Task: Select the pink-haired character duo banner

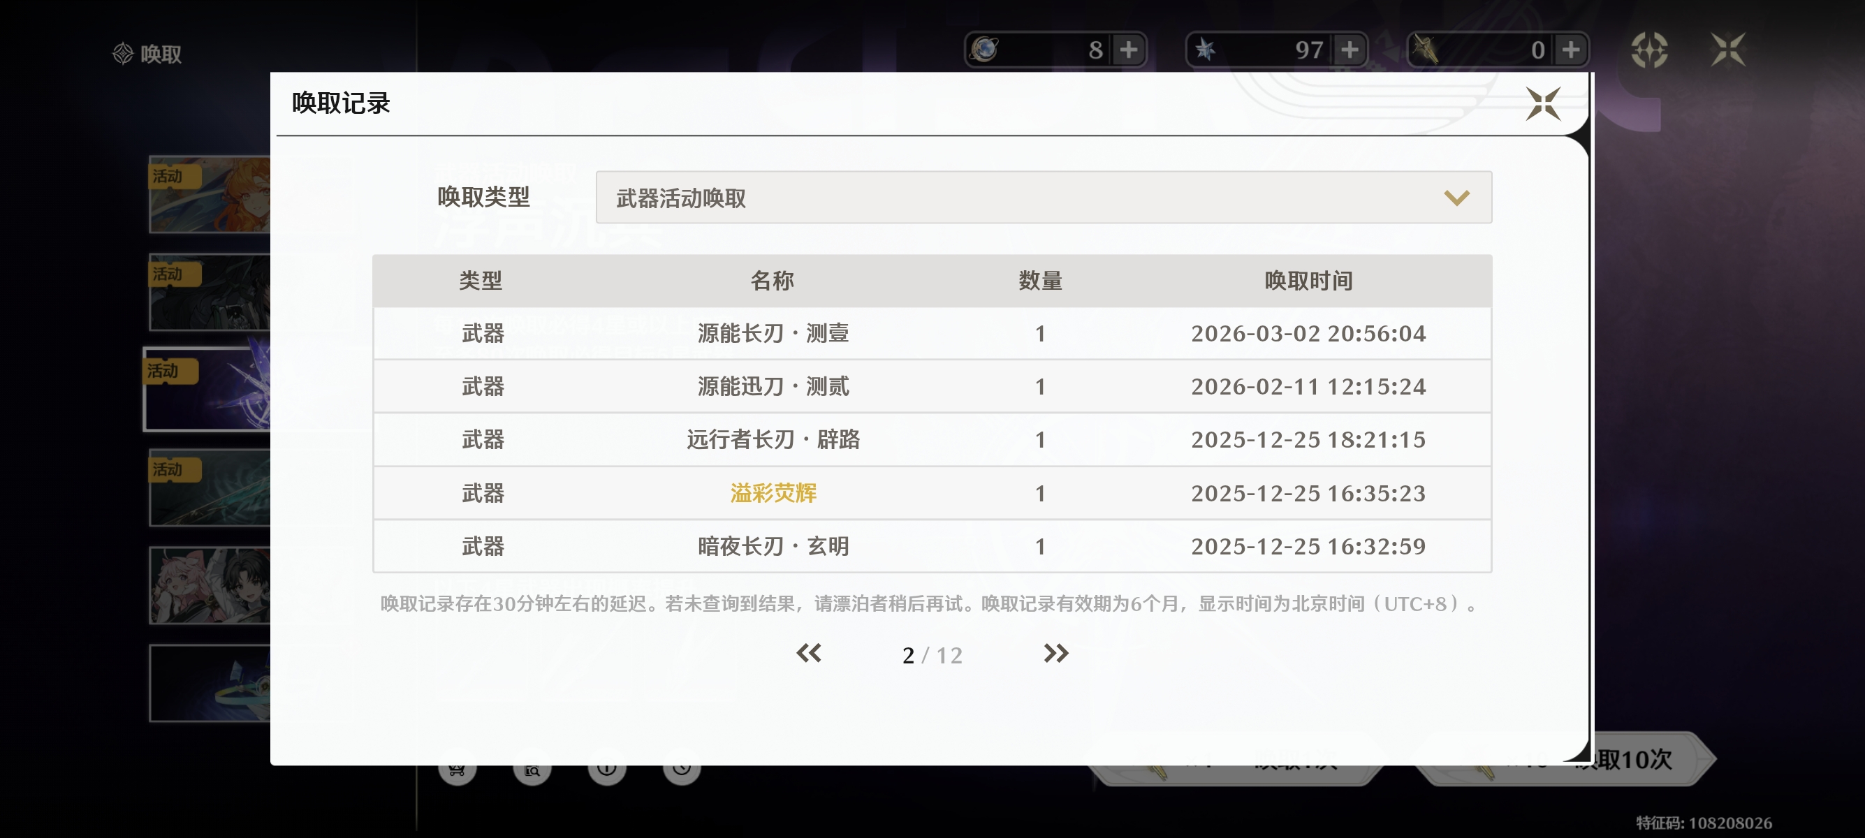Action: coord(210,585)
